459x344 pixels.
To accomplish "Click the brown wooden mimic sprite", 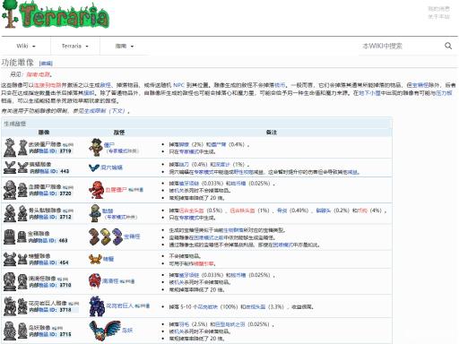I will (94, 236).
